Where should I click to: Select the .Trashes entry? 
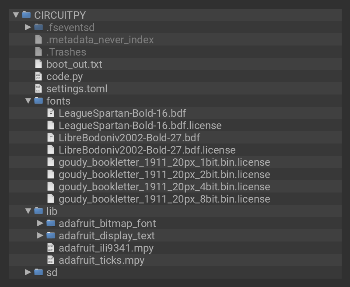point(66,52)
